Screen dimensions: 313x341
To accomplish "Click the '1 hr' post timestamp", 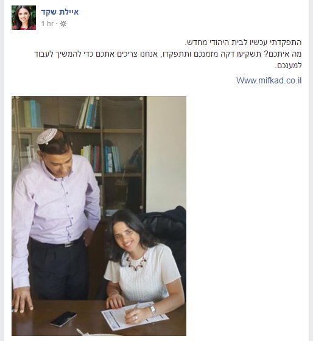I will (47, 24).
